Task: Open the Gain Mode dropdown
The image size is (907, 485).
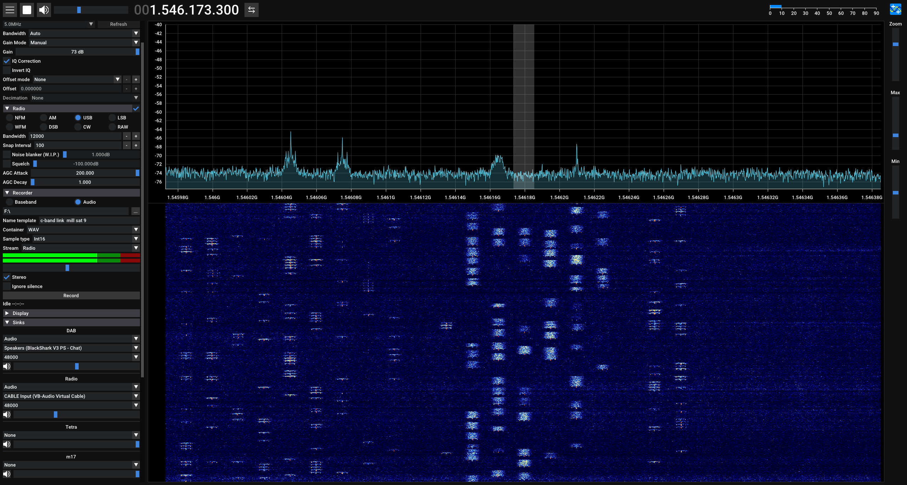Action: click(x=84, y=43)
